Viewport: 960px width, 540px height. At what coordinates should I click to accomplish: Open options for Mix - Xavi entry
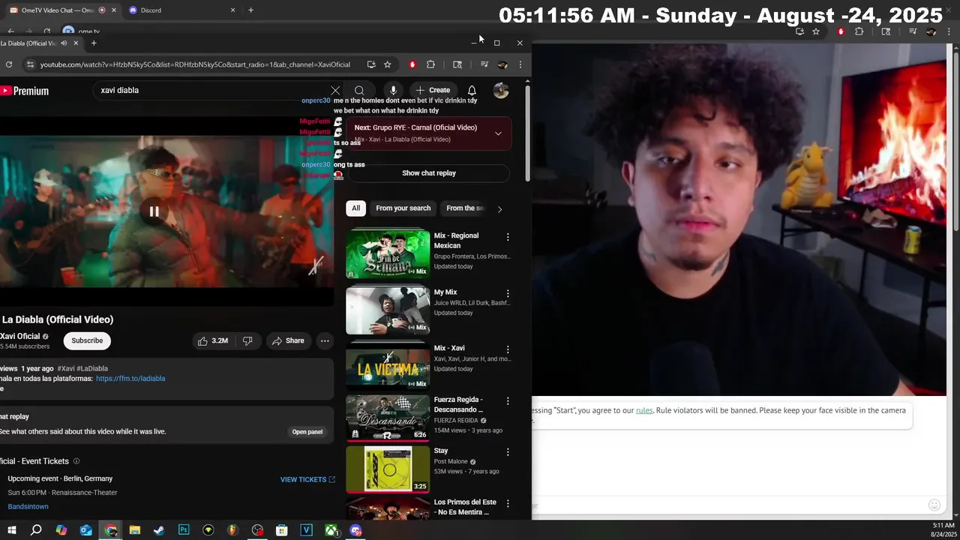(508, 349)
